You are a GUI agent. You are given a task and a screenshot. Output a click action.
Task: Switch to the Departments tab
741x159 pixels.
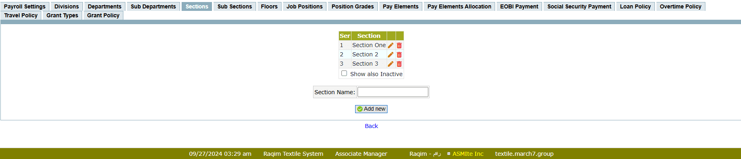pos(105,6)
